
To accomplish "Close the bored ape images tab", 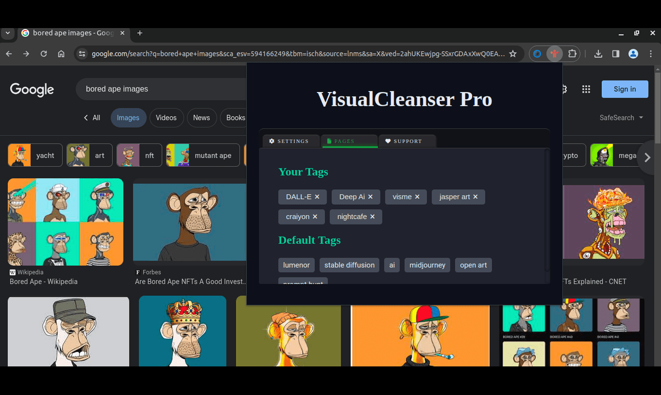I will pyautogui.click(x=122, y=33).
